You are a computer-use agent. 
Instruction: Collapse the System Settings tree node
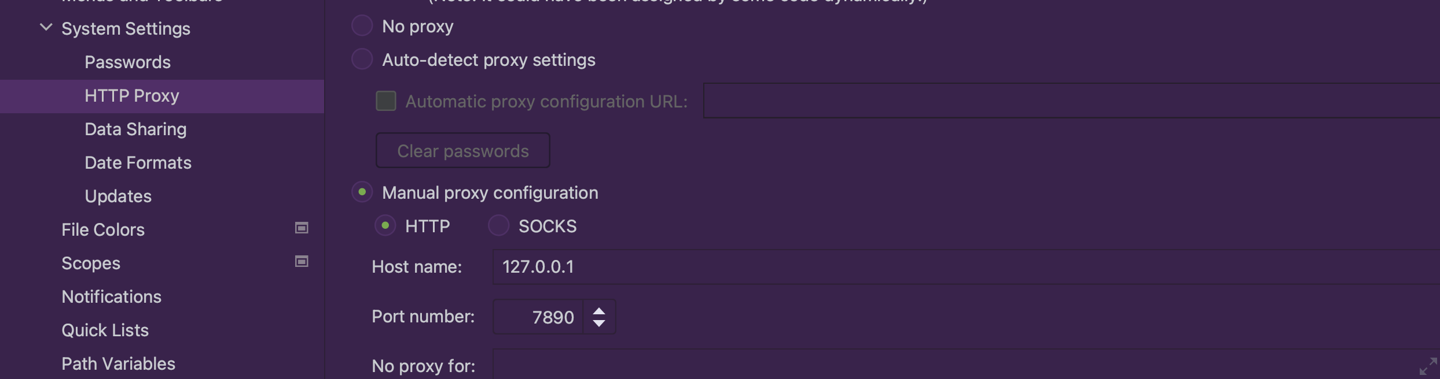pyautogui.click(x=46, y=28)
